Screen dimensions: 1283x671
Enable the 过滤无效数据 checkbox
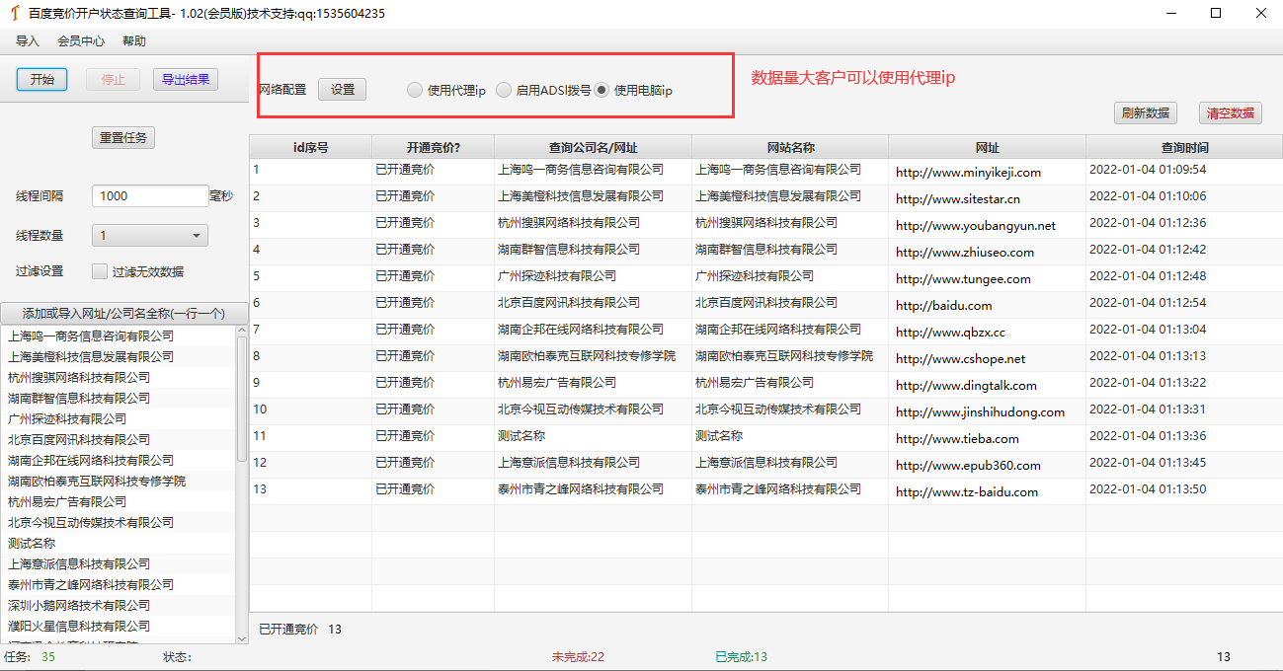click(100, 271)
